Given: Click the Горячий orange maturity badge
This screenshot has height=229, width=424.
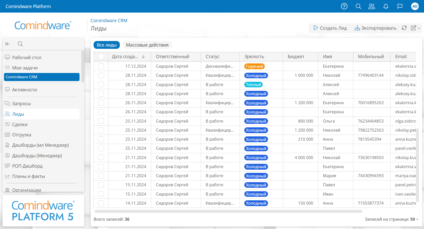Looking at the screenshot, I should point(254,66).
